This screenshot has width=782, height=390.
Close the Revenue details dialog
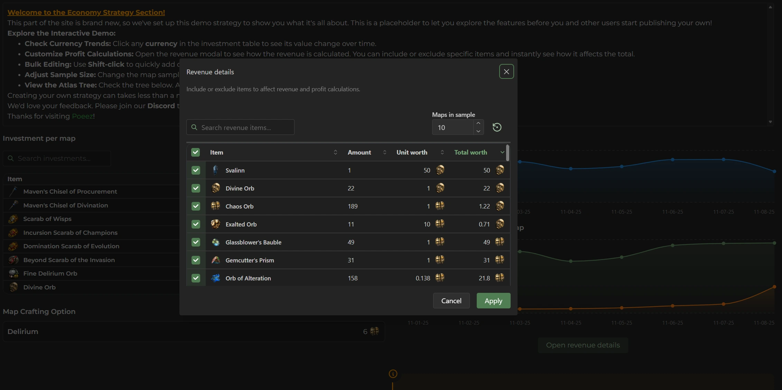pos(506,72)
